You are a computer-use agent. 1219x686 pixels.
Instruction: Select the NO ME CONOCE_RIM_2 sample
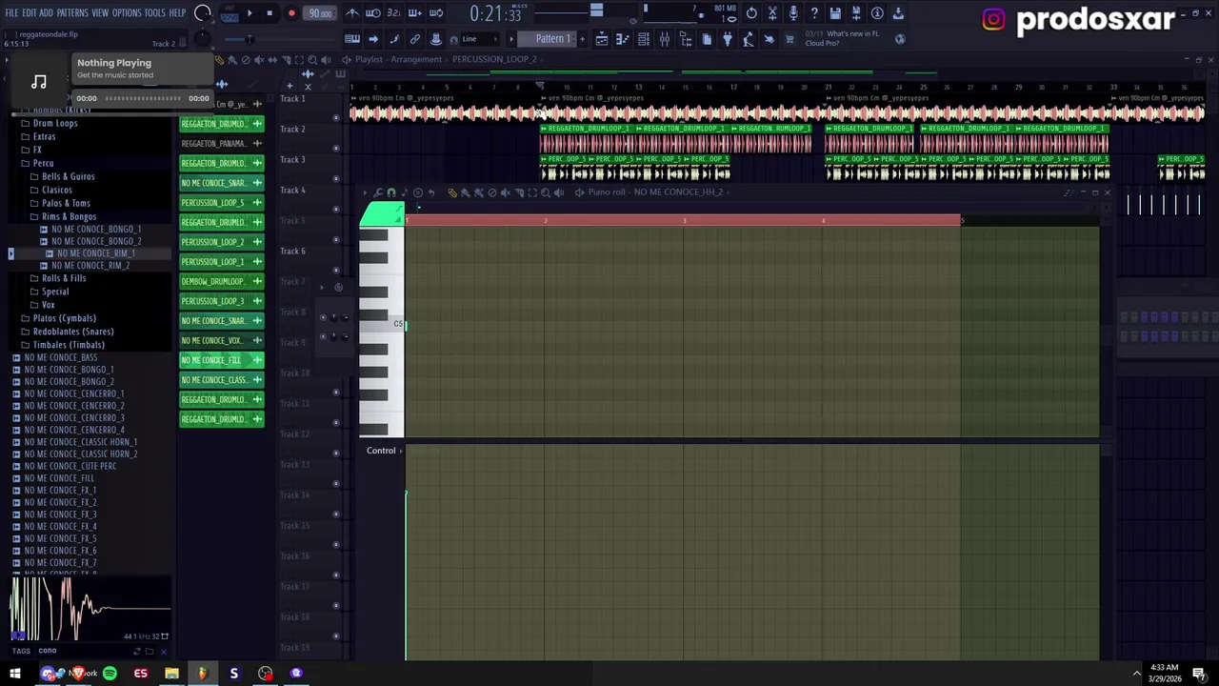[90, 266]
